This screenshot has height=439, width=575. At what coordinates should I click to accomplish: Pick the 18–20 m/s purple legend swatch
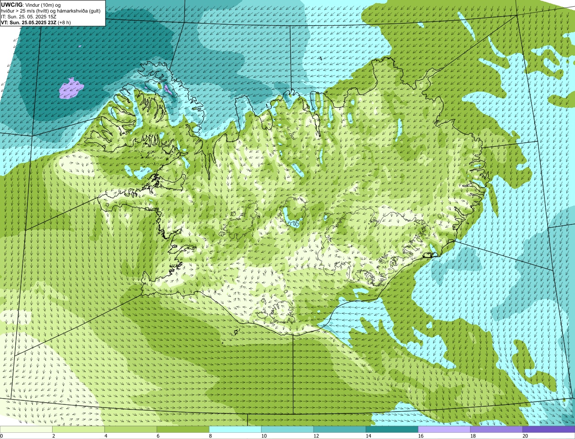(x=496, y=429)
